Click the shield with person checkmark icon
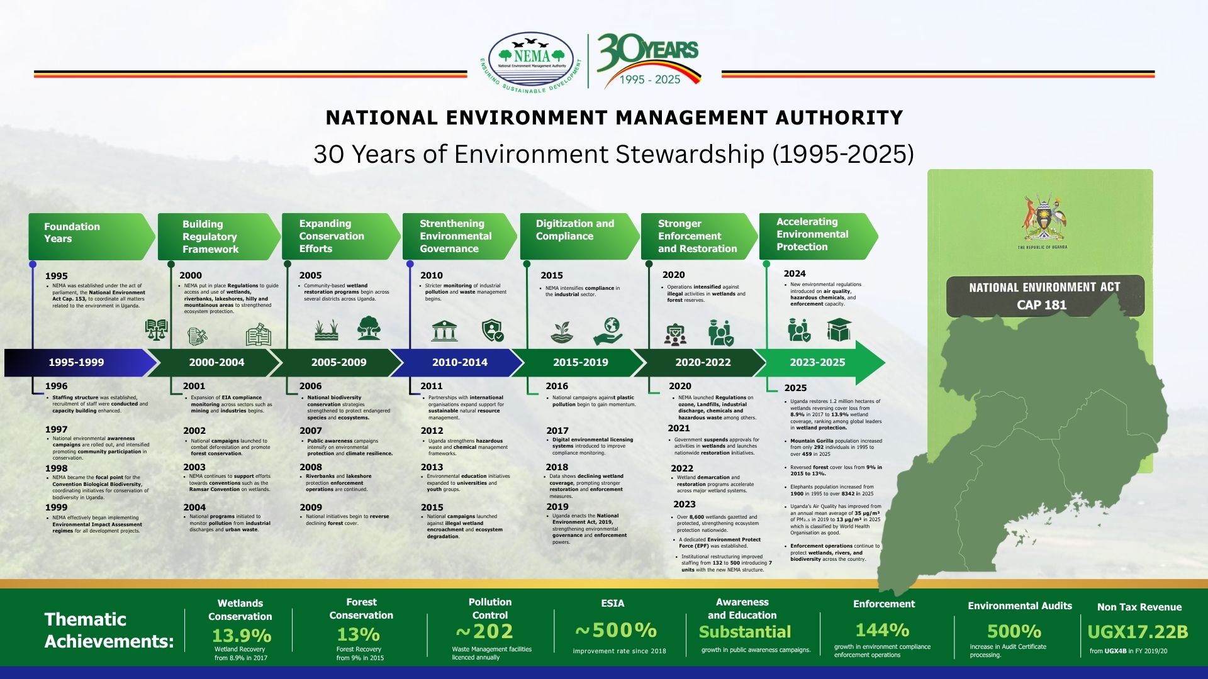The image size is (1208, 679). pos(492,330)
